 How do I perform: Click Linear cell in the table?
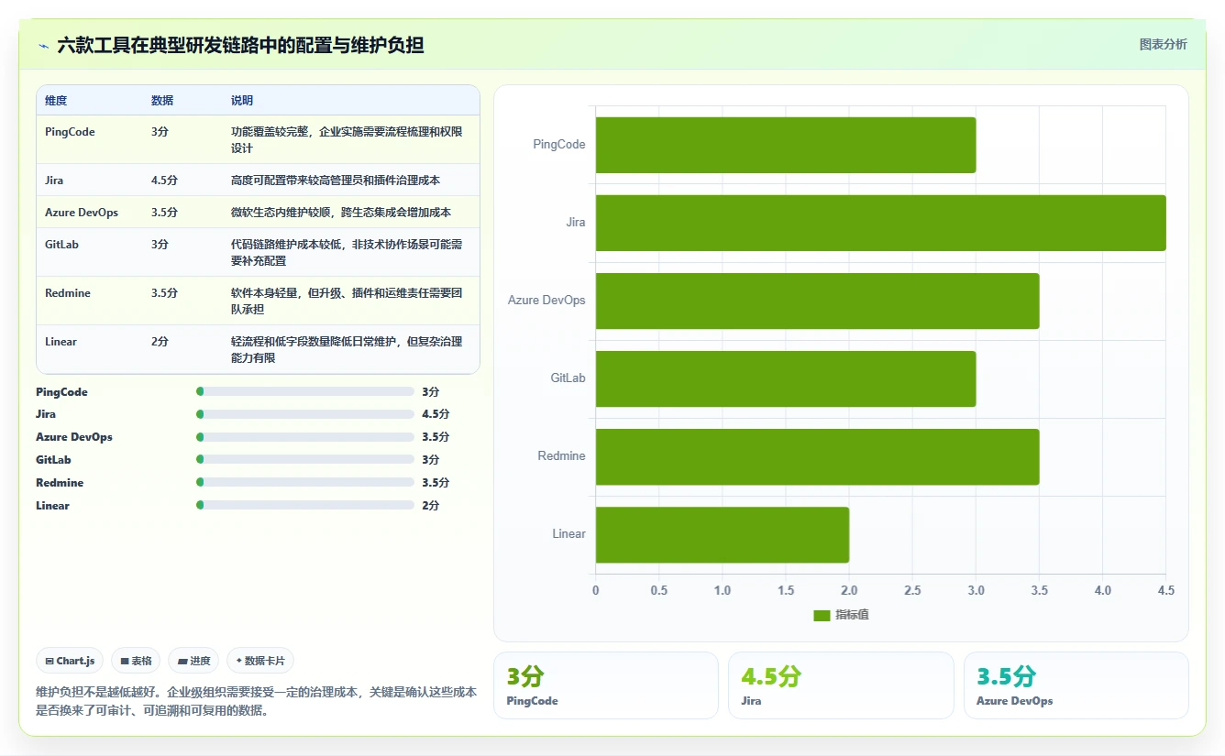click(61, 342)
